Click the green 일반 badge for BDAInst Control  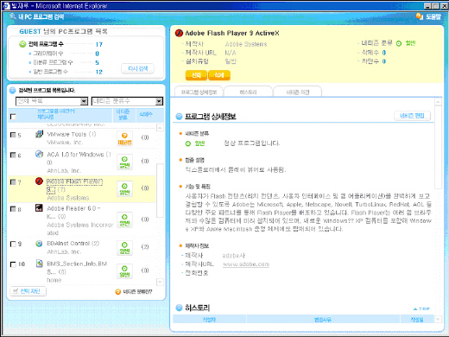pyautogui.click(x=124, y=248)
